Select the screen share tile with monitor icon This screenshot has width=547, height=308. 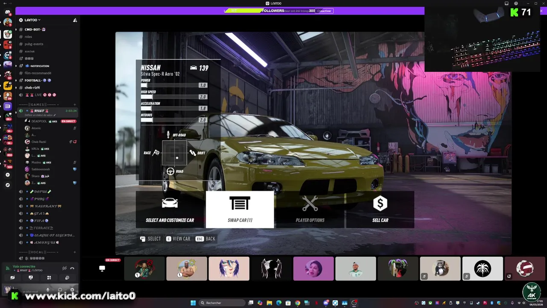(x=102, y=269)
